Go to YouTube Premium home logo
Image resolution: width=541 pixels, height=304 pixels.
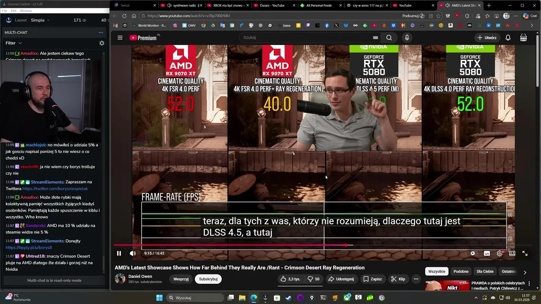pyautogui.click(x=143, y=38)
